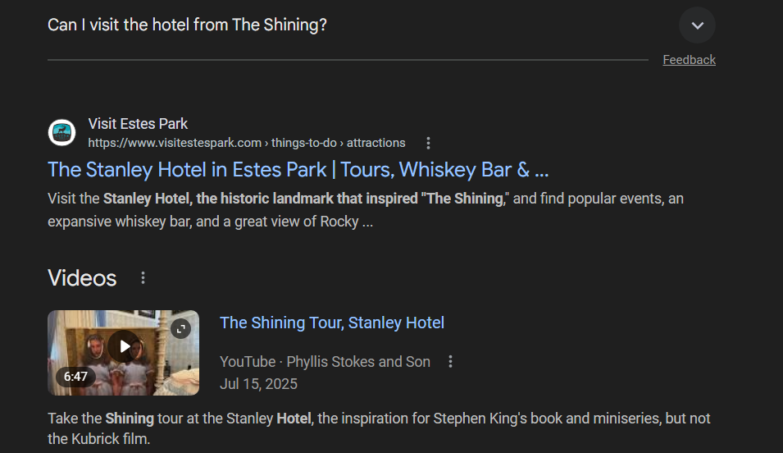The width and height of the screenshot is (783, 453).
Task: Expand the video thumbnail preview
Action: pos(180,329)
